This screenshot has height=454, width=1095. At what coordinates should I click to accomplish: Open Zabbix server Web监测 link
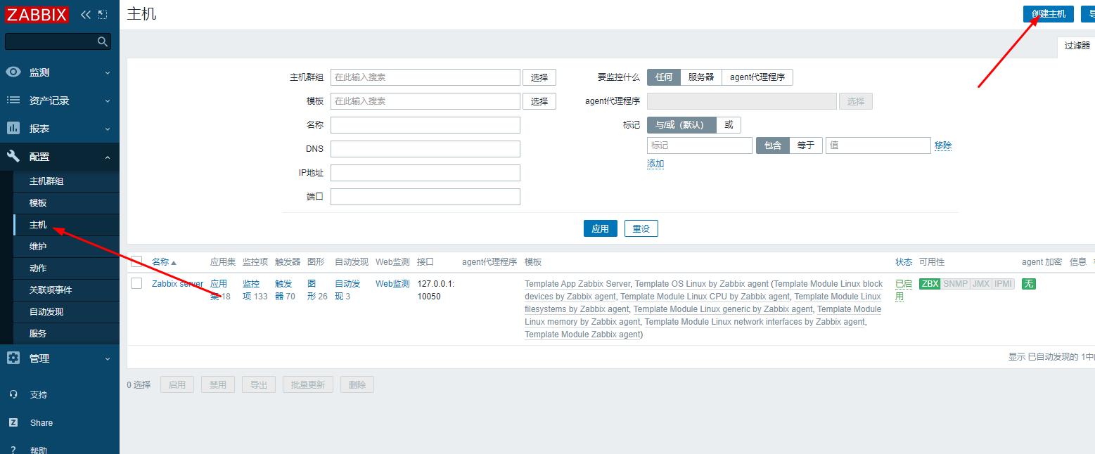click(392, 284)
